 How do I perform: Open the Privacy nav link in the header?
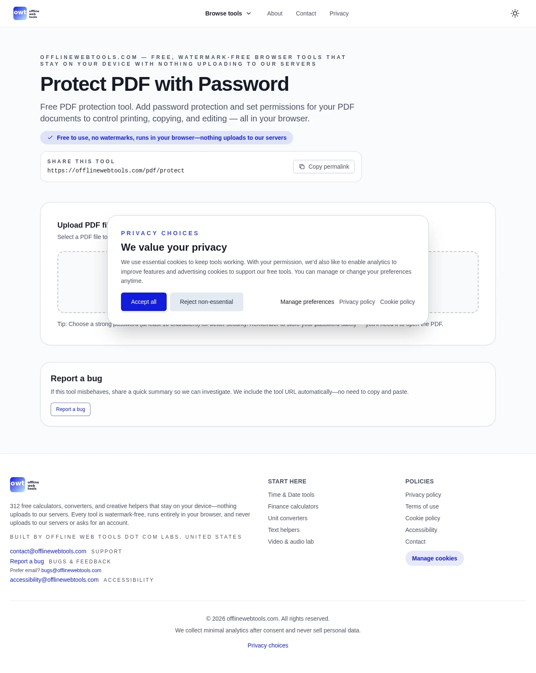pyautogui.click(x=339, y=13)
